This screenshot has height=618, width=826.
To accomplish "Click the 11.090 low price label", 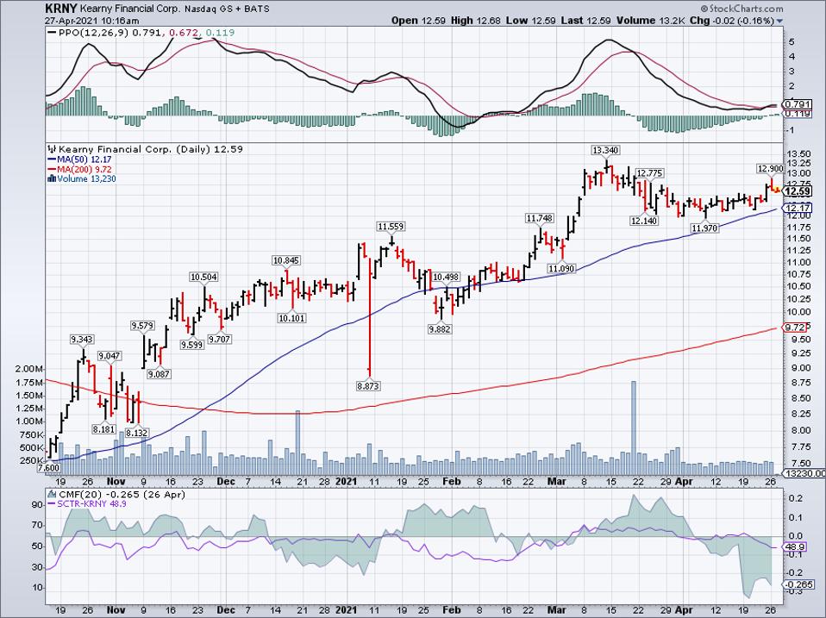I will pyautogui.click(x=561, y=268).
